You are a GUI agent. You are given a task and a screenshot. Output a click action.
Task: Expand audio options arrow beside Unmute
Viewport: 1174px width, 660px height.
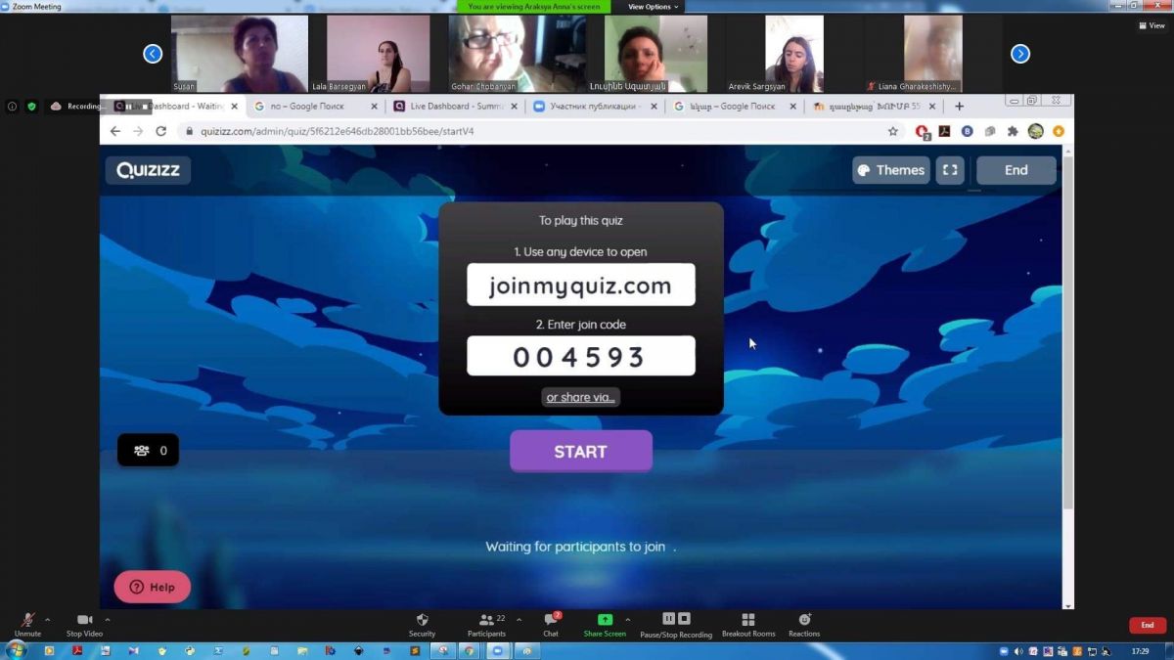[x=47, y=619]
